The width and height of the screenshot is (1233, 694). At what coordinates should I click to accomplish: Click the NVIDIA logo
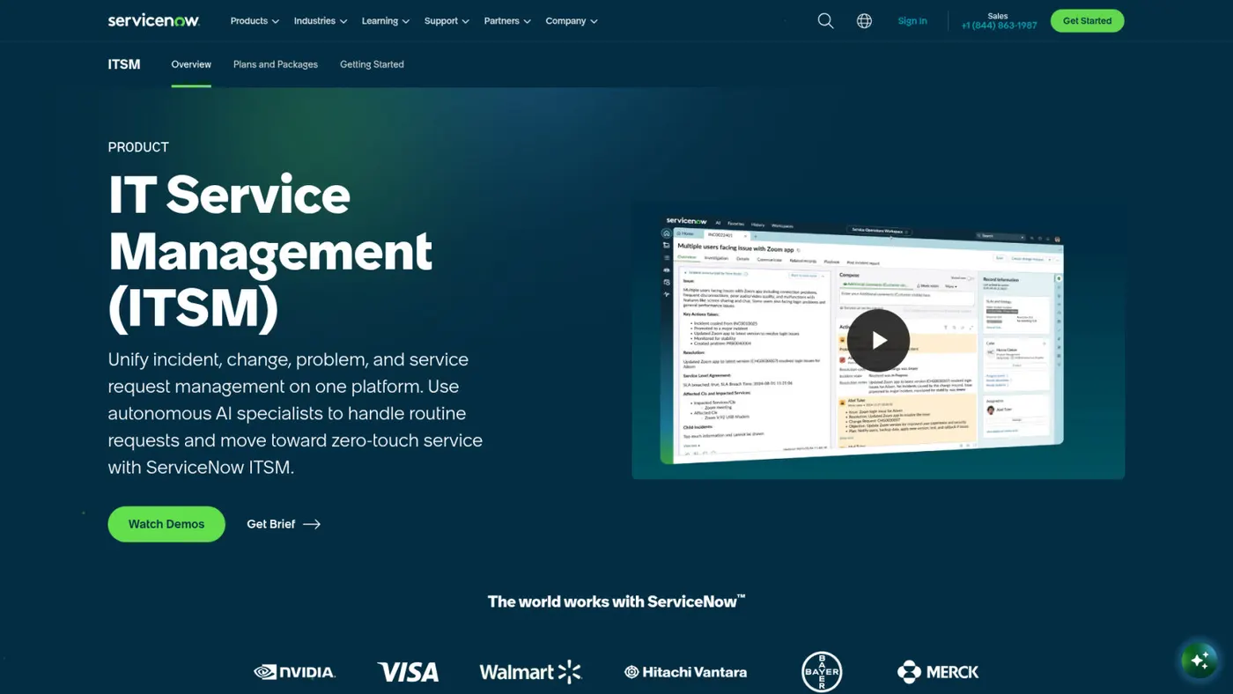tap(294, 672)
